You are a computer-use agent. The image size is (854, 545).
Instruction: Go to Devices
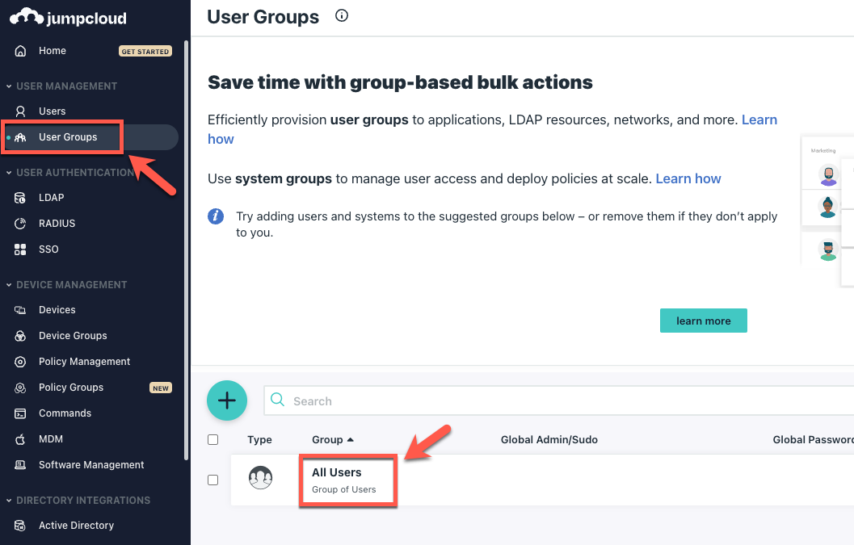tap(57, 310)
